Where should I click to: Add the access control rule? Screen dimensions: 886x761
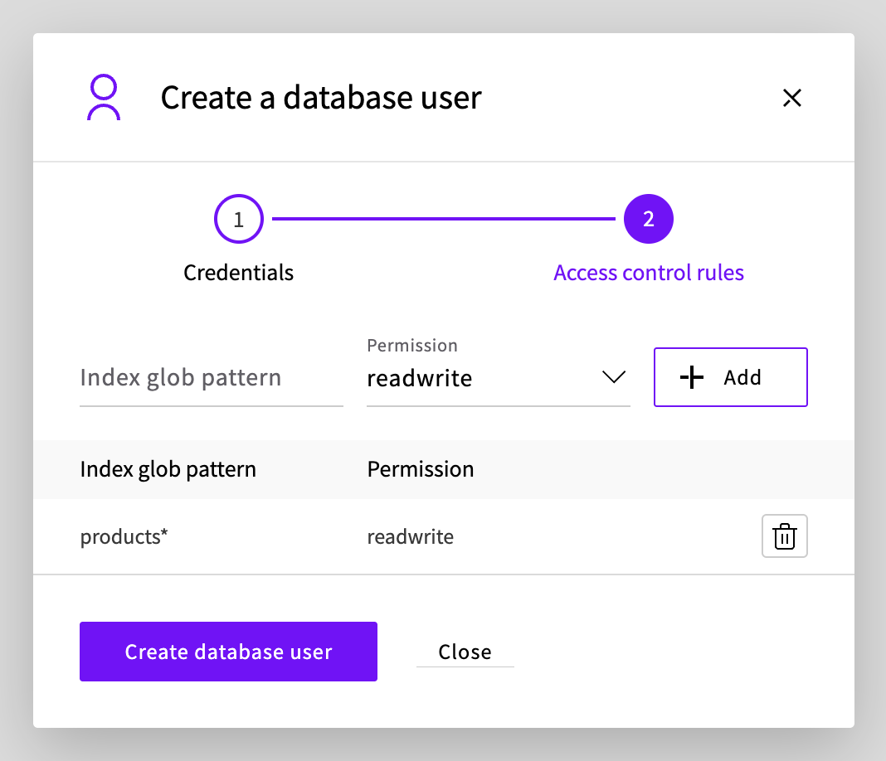[x=731, y=377]
